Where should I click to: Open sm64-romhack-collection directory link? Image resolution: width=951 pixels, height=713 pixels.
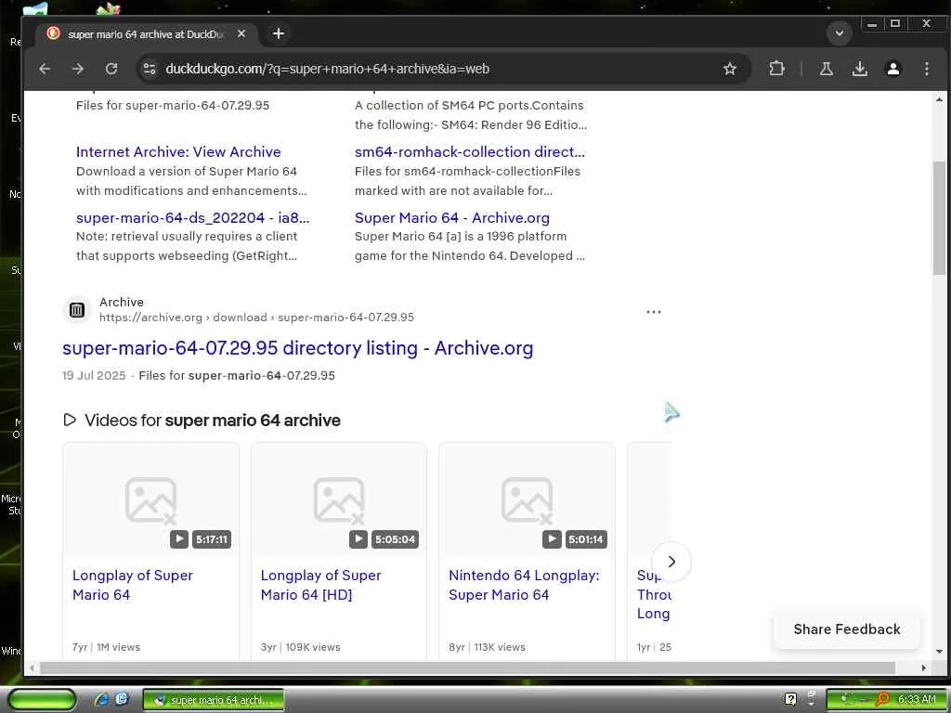469,152
